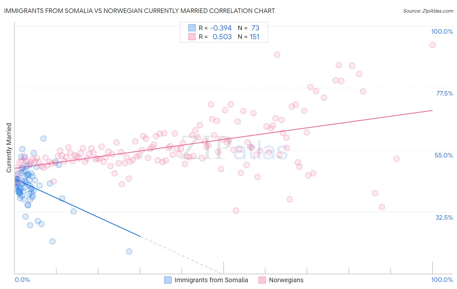Click the 100.0% x-axis label
Screen dimensions: 457x289
(442, 280)
